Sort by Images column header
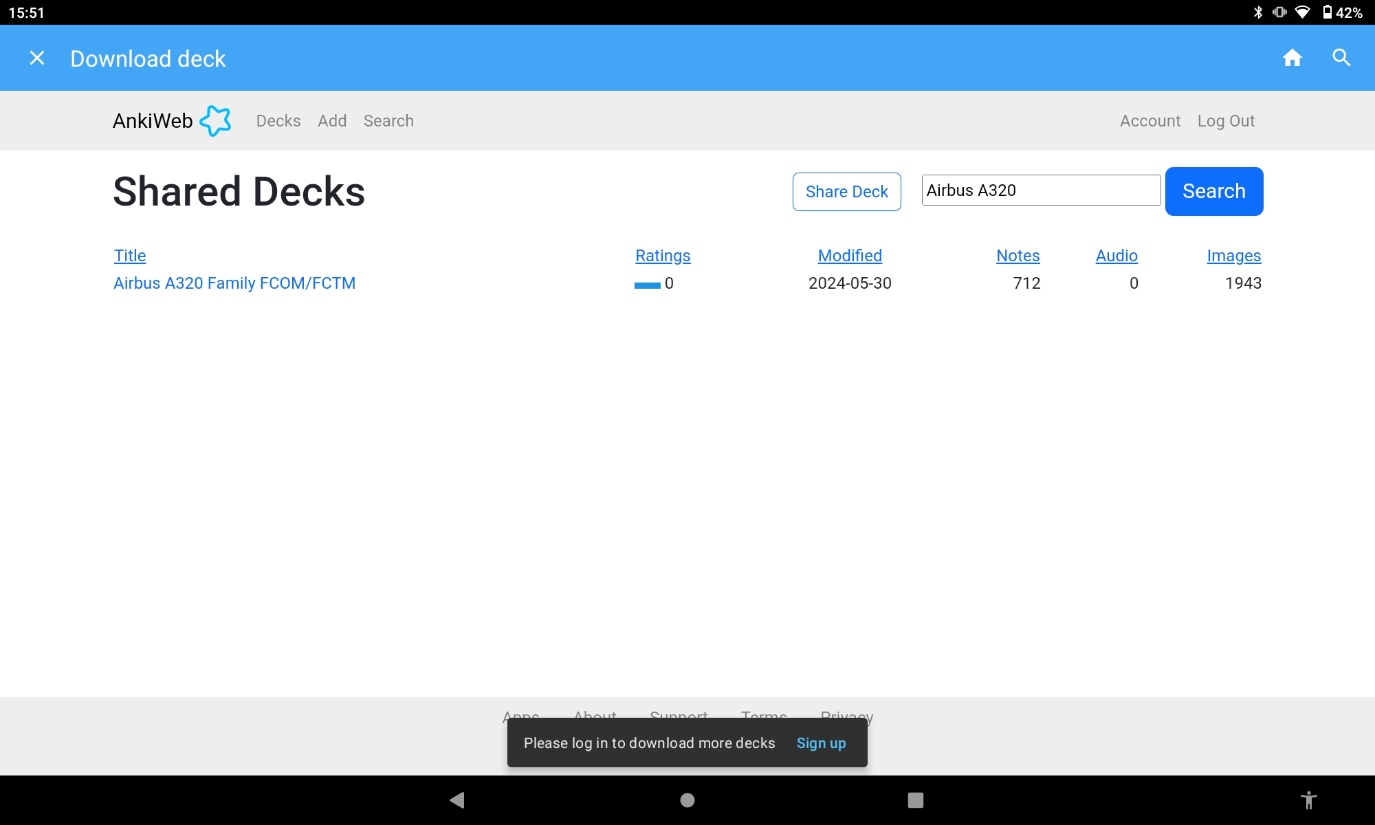Screen dimensions: 1375x825 point(1233,256)
